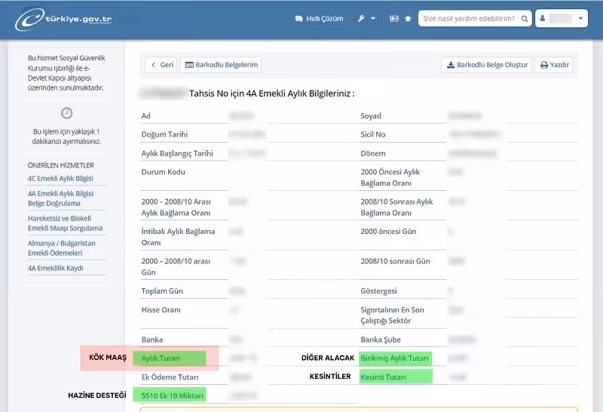Open favorites with the star icon
The width and height of the screenshot is (603, 412).
click(408, 19)
